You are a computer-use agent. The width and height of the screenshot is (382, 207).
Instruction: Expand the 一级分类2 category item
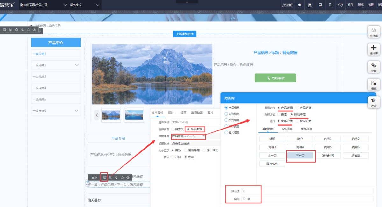76,65
